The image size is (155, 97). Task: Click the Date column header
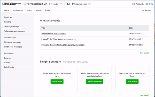131,28
